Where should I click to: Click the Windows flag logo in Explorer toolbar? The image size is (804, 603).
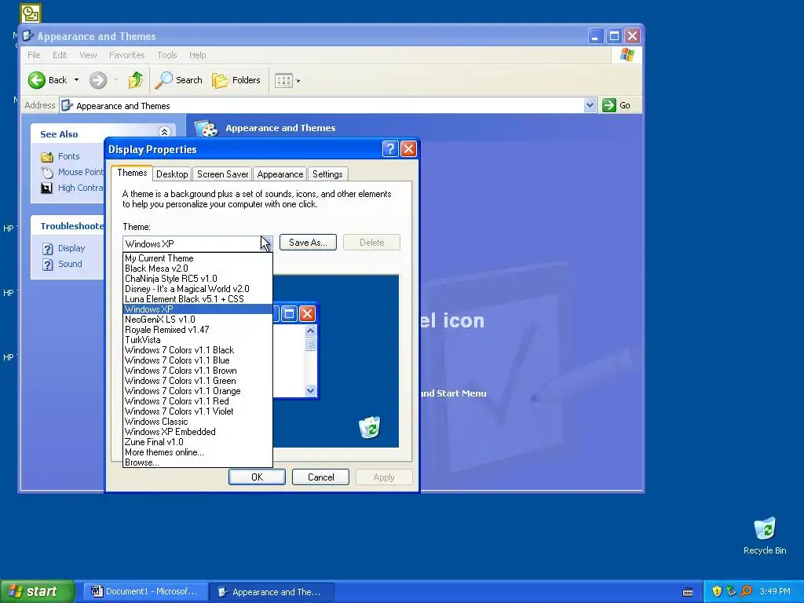[627, 55]
